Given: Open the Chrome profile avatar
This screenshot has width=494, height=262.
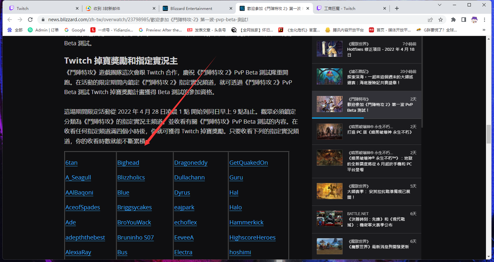Looking at the screenshot, I should click(474, 20).
